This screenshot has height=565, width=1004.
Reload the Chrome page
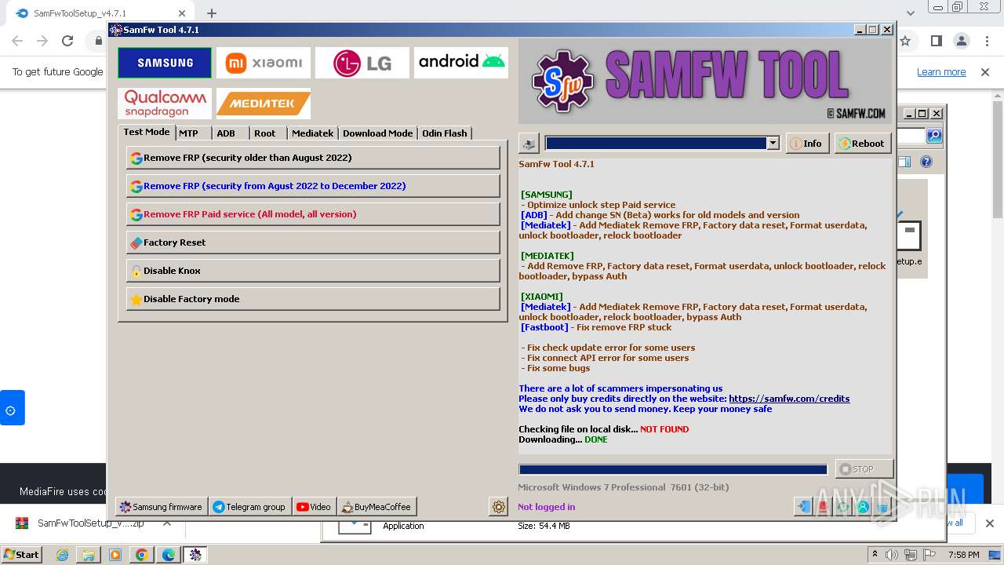67,41
